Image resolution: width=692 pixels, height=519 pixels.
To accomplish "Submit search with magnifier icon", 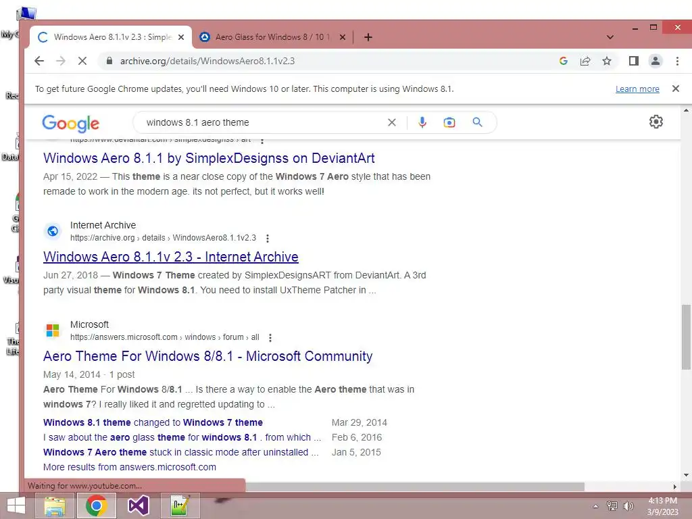I will (477, 122).
